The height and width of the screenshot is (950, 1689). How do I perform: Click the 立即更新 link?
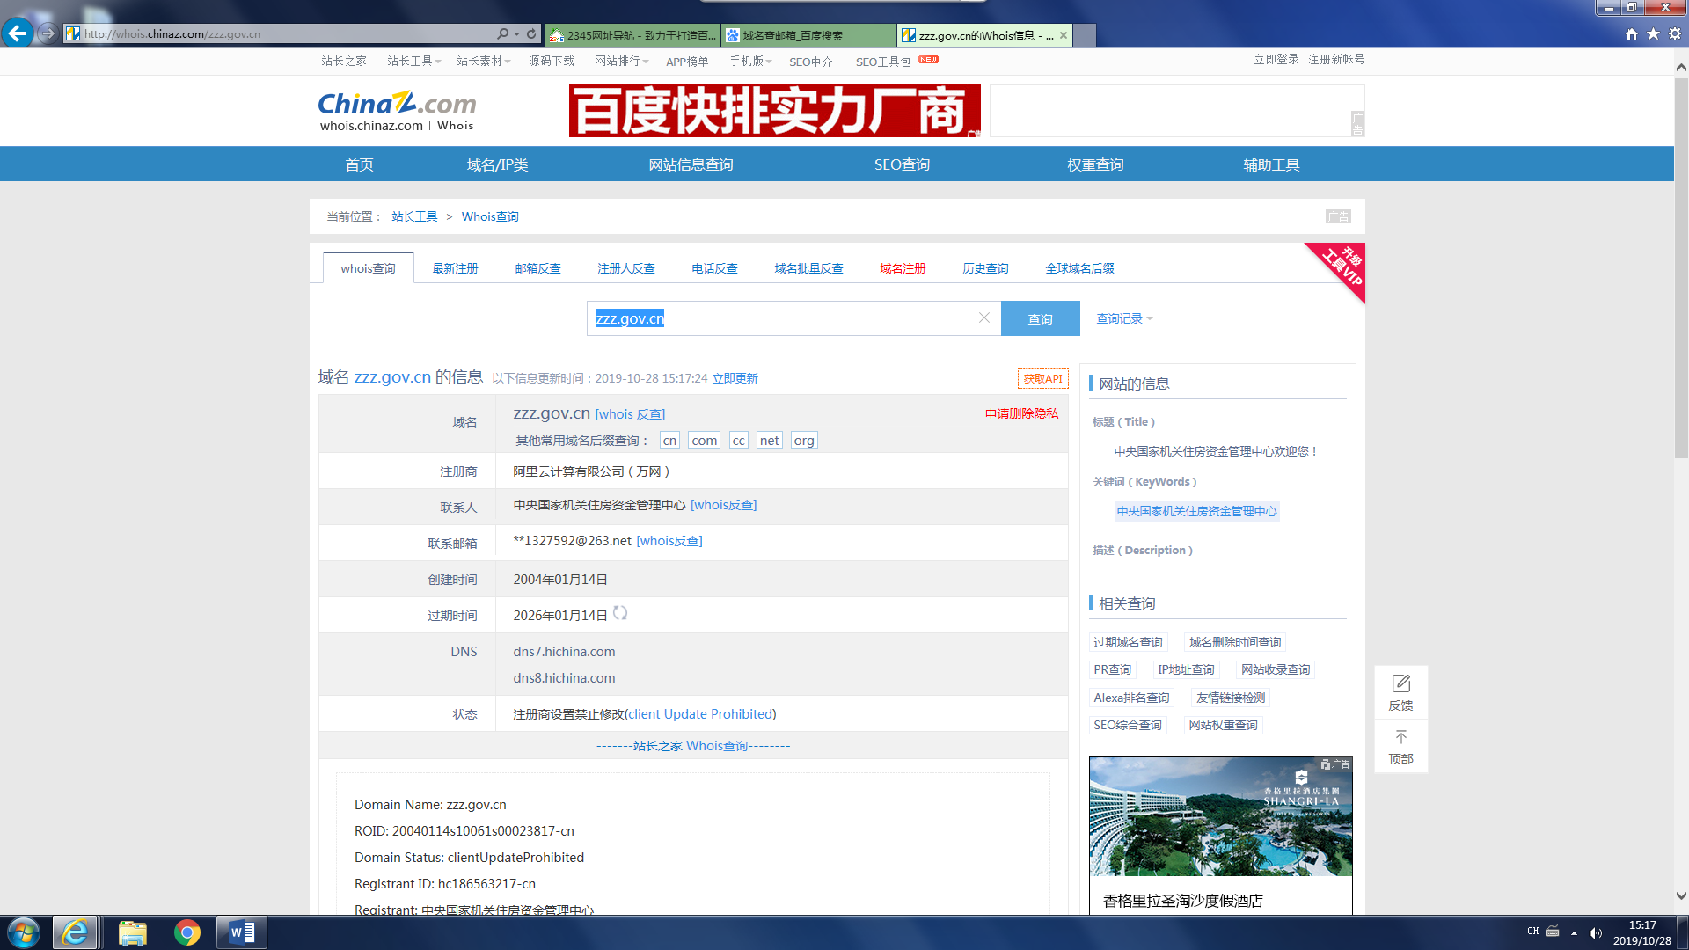(735, 378)
